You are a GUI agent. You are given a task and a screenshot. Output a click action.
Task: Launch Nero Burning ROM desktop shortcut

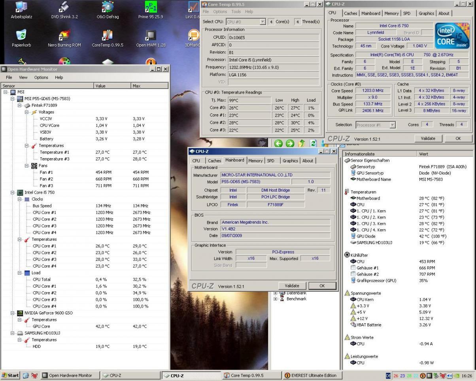[x=64, y=38]
